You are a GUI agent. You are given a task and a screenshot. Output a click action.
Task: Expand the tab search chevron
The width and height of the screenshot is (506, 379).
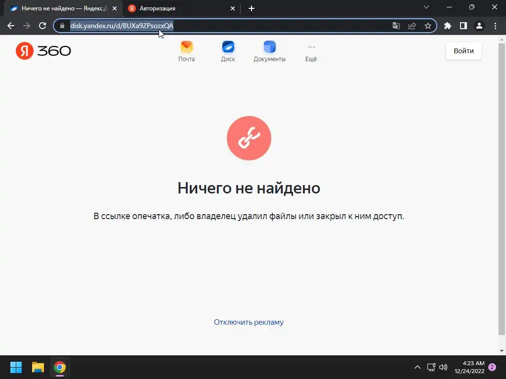pyautogui.click(x=426, y=7)
